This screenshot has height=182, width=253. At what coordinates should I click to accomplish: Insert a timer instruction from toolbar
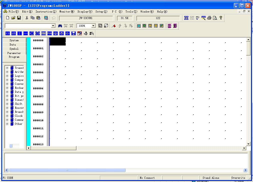click(x=37, y=33)
